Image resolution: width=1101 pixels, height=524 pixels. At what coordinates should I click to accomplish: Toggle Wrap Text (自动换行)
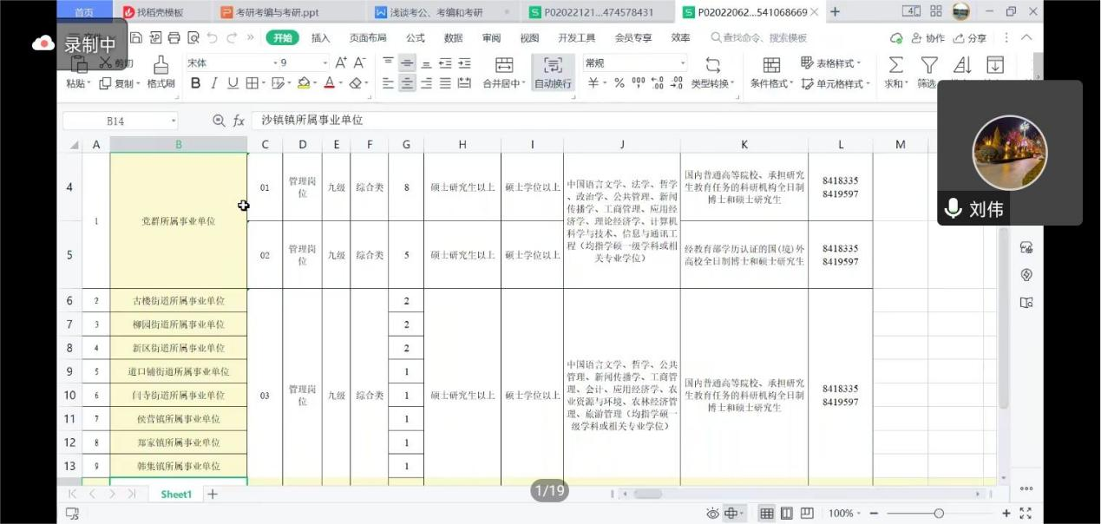point(553,66)
